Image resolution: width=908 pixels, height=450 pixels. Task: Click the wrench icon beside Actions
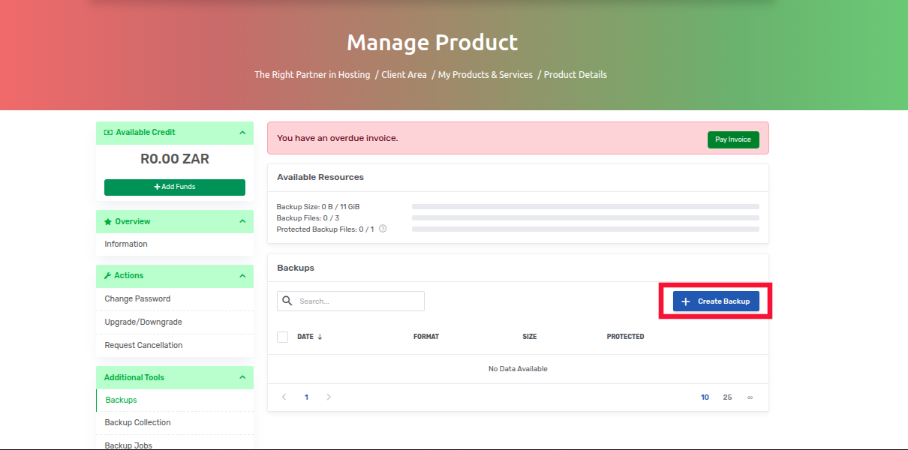coord(107,275)
